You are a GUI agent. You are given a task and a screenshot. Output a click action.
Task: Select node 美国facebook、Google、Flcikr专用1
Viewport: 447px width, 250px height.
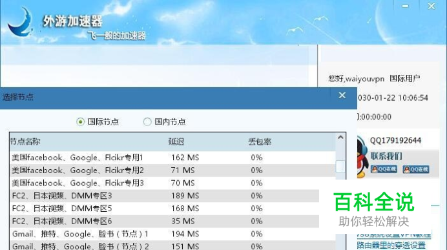(172, 158)
